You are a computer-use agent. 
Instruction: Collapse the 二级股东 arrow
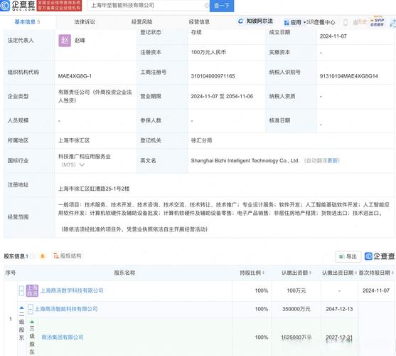tap(22, 308)
